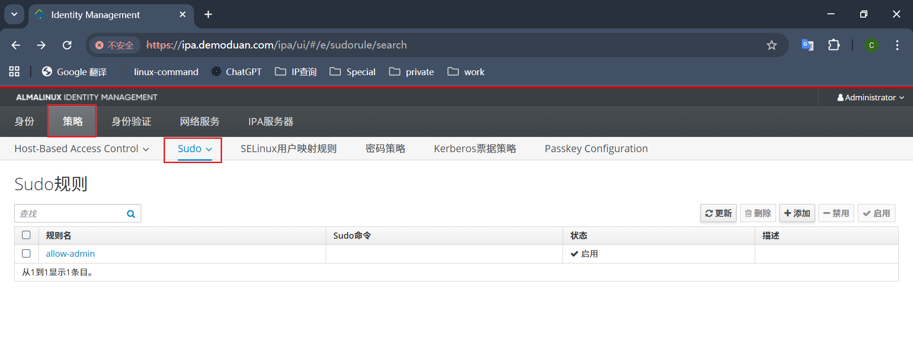Viewport: 913px width, 359px height.
Task: Click the address bar URL
Action: click(276, 45)
